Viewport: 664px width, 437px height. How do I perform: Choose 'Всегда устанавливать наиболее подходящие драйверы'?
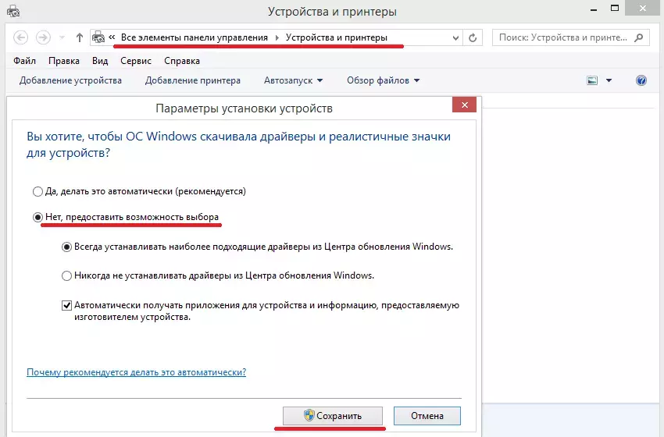pos(257,247)
